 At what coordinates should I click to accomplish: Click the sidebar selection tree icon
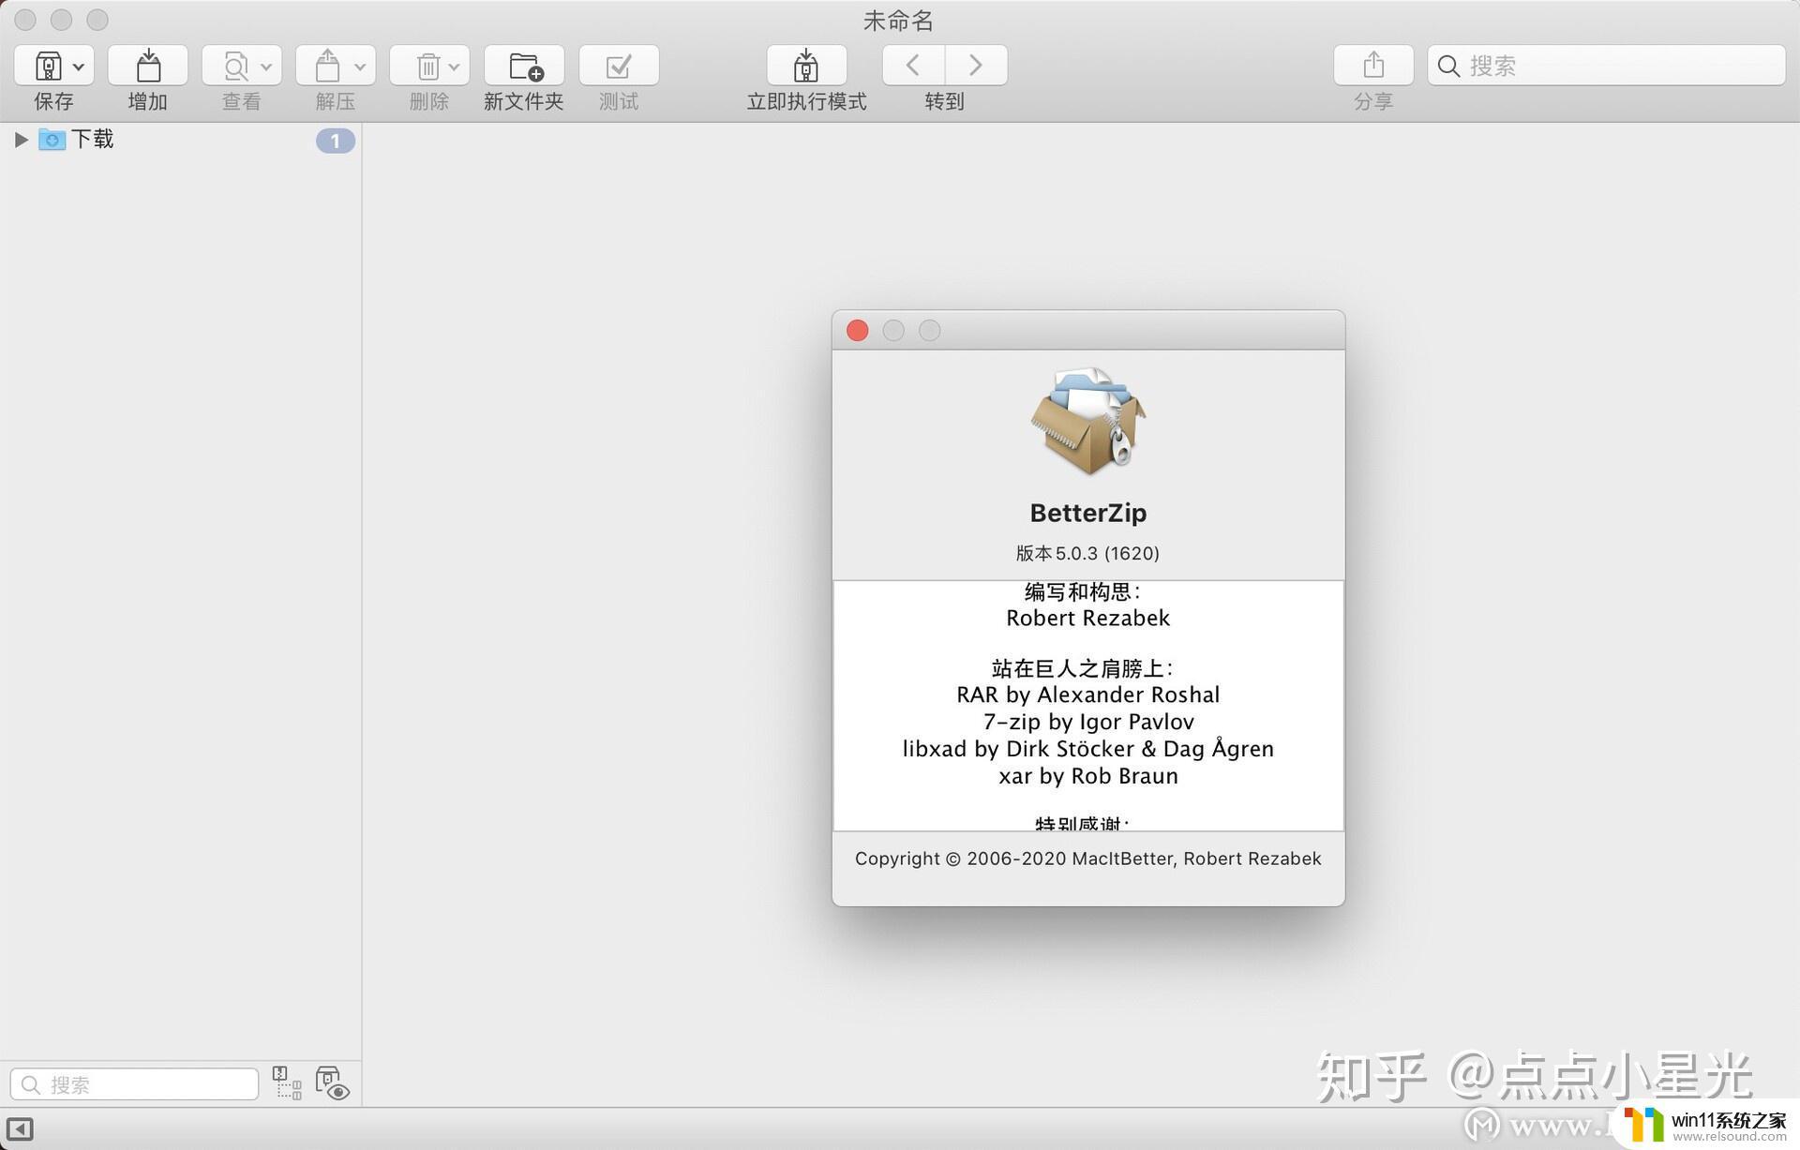pyautogui.click(x=287, y=1083)
